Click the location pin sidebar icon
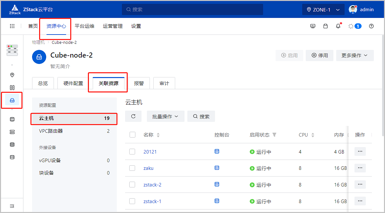The width and height of the screenshot is (385, 213). (x=12, y=75)
